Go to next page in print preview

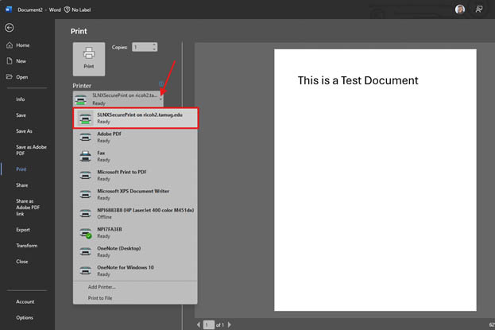(x=229, y=324)
